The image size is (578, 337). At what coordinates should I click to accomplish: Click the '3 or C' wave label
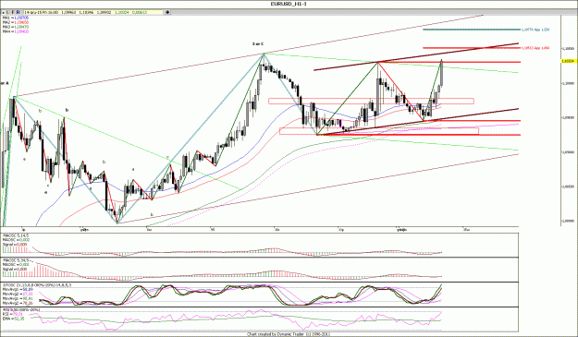pos(258,43)
